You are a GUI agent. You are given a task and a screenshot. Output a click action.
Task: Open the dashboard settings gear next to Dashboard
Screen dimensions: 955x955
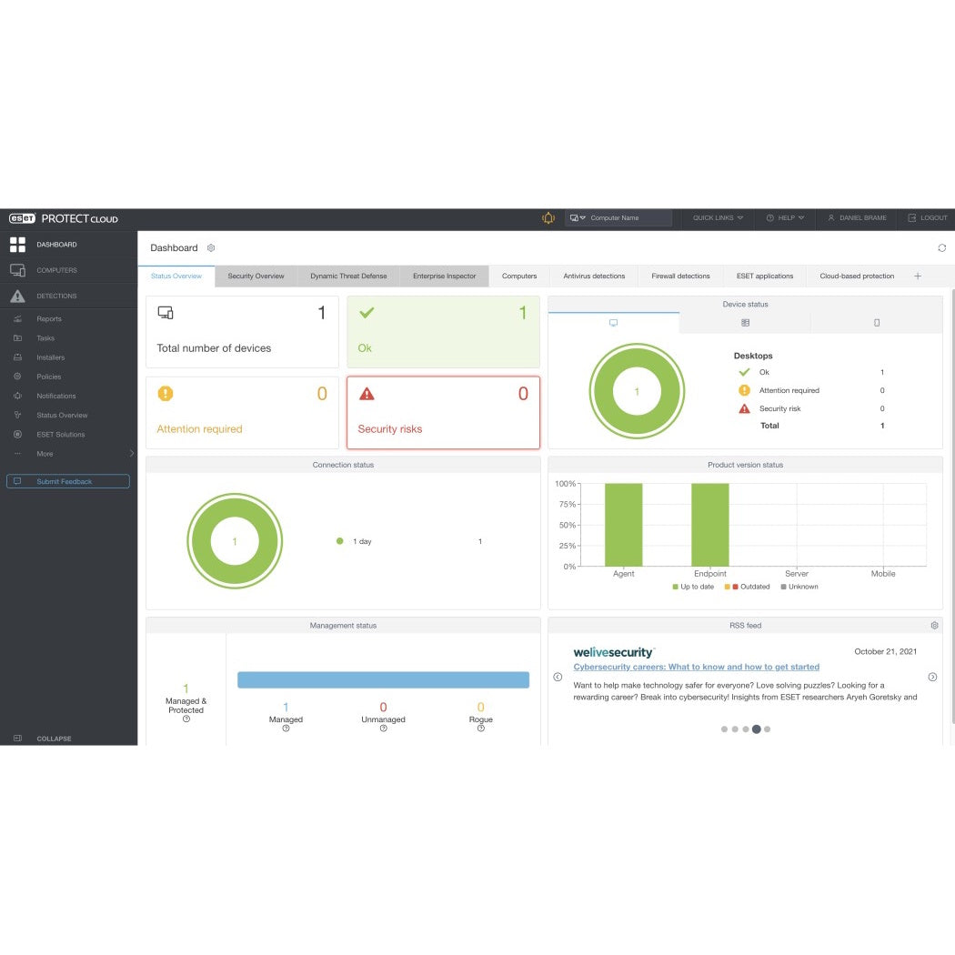pos(211,247)
